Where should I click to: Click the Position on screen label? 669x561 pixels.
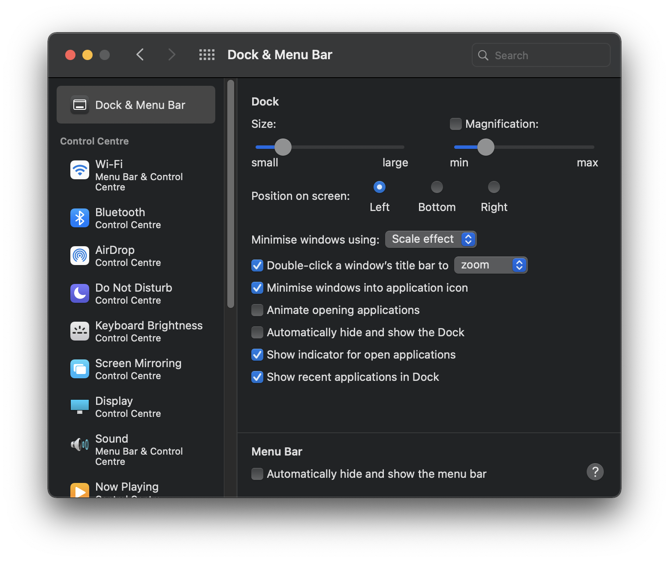(301, 196)
